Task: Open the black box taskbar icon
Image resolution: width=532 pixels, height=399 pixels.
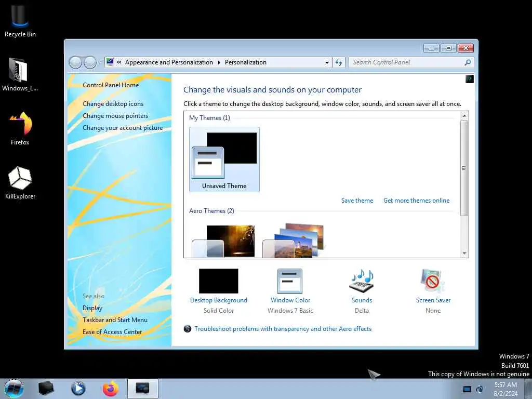Action: pos(46,389)
